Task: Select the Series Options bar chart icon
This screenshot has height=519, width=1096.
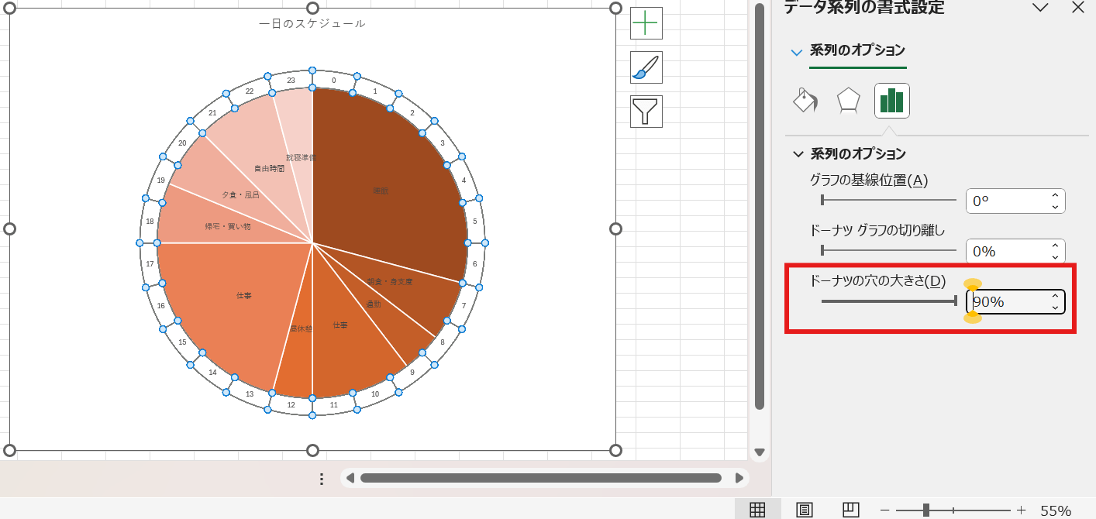Action: pyautogui.click(x=891, y=101)
